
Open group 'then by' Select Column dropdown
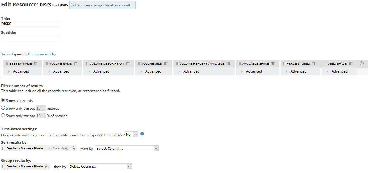point(100,166)
